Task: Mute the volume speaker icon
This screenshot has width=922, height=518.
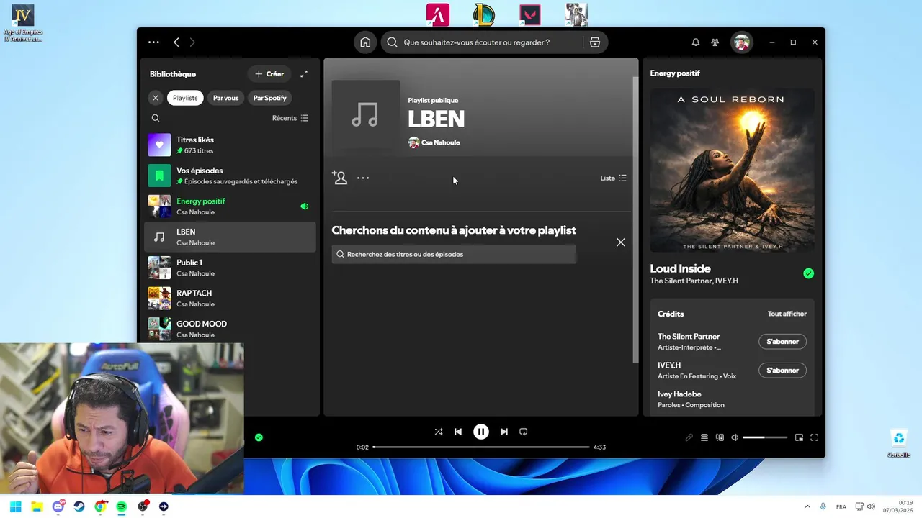Action: (x=735, y=437)
